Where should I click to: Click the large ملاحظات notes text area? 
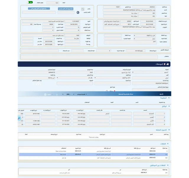point(89,57)
